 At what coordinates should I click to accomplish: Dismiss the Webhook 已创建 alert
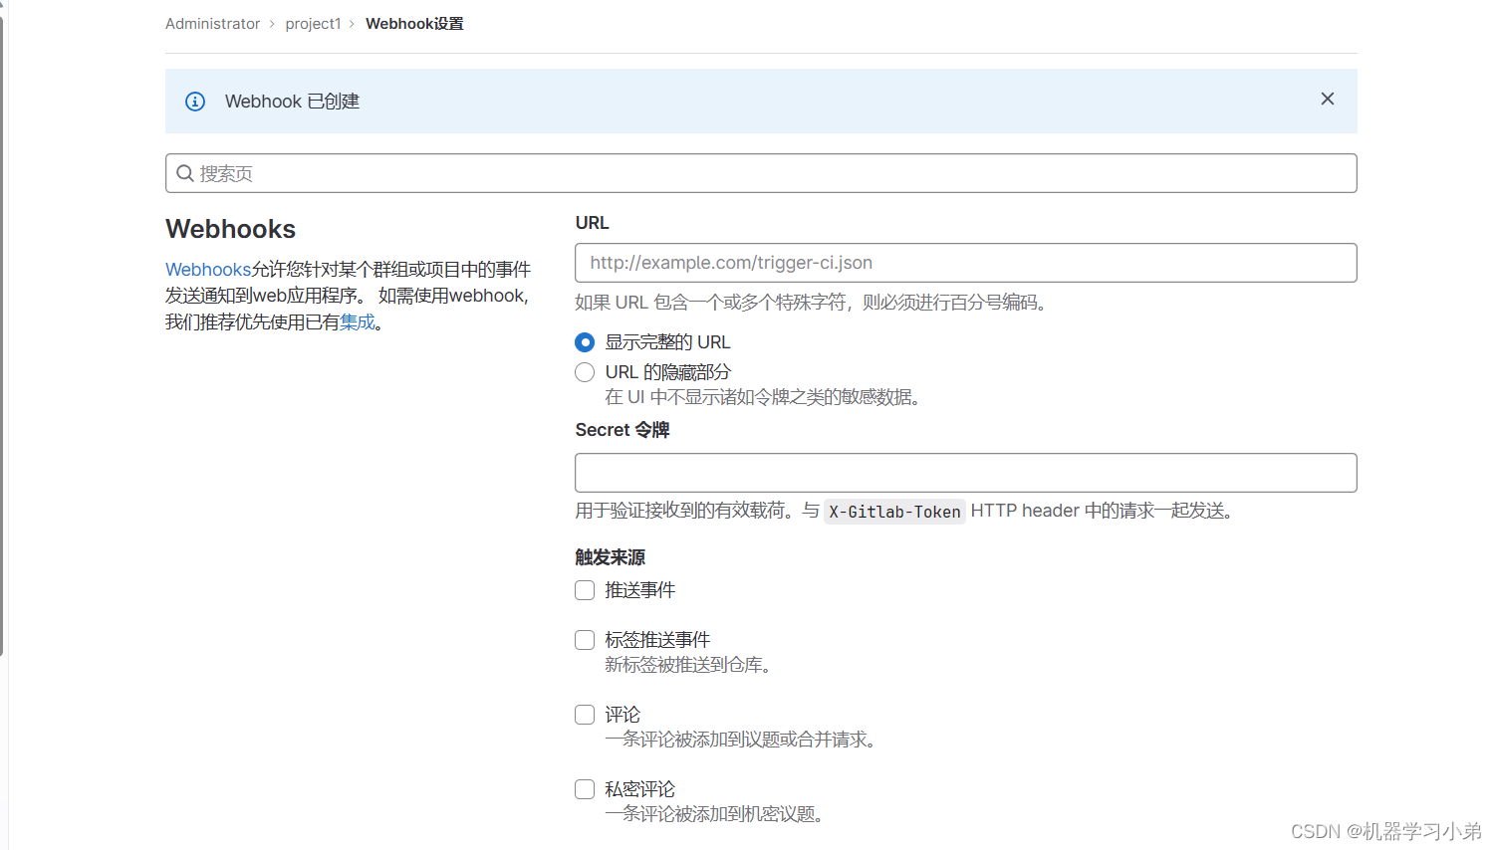1327,99
